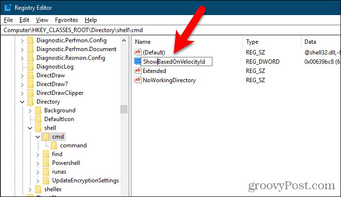Select the DiagnosticLog key label
Screen dimensions: 341x197
(55, 67)
